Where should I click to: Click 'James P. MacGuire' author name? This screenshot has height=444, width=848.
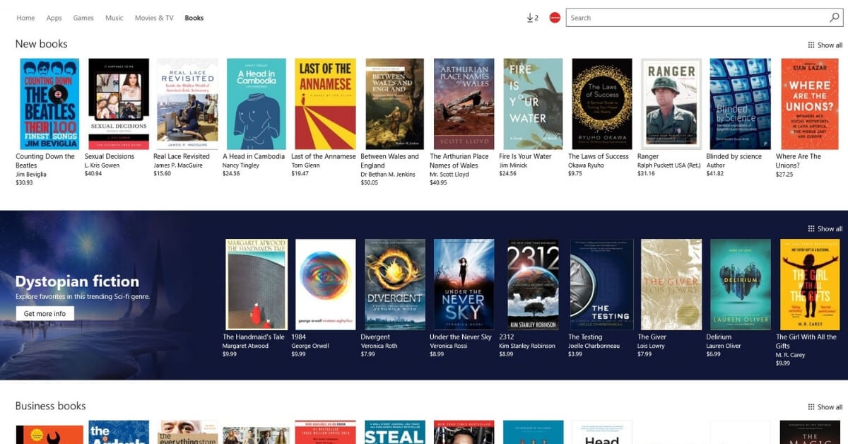click(178, 165)
